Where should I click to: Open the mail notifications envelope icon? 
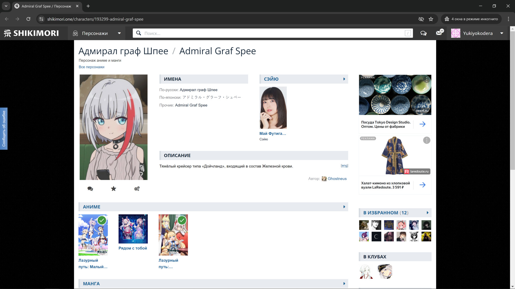pos(439,33)
